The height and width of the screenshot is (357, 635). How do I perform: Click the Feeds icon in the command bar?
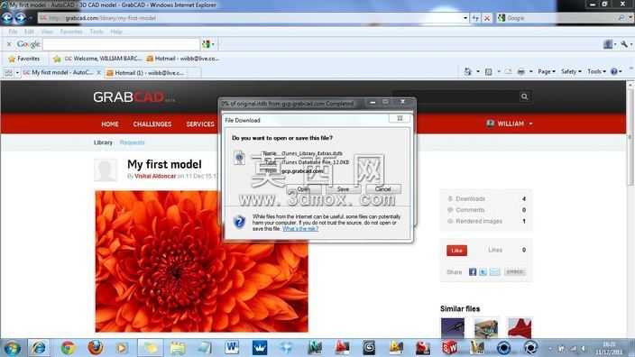(488, 71)
